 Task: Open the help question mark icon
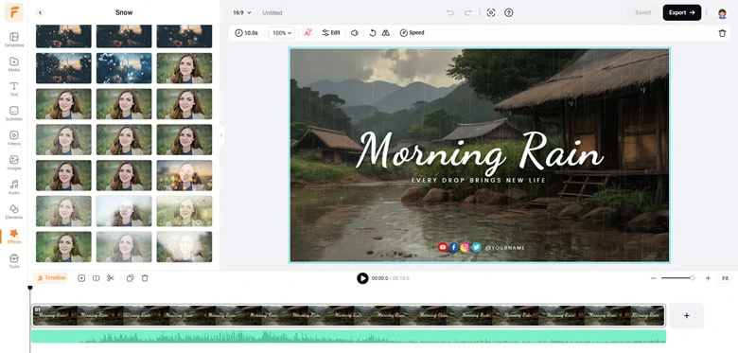(x=509, y=12)
